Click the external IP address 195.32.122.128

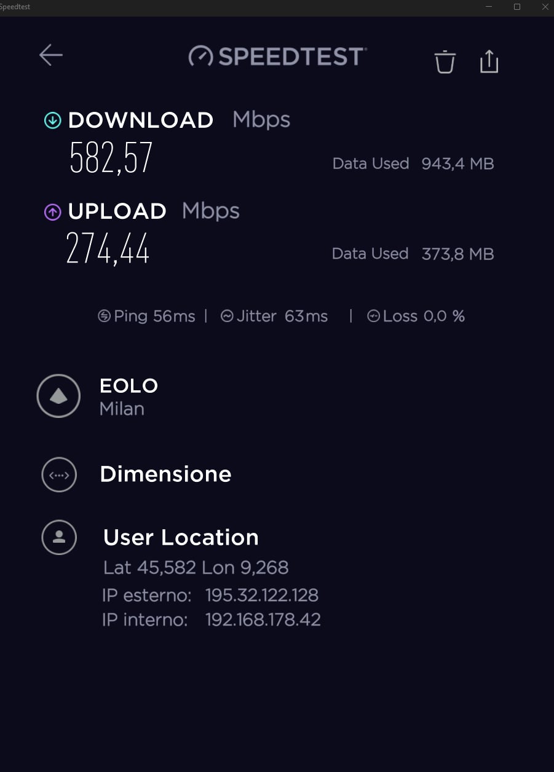click(262, 595)
